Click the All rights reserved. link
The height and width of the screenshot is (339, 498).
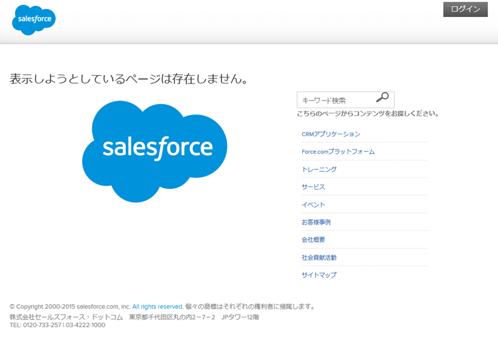pos(158,306)
